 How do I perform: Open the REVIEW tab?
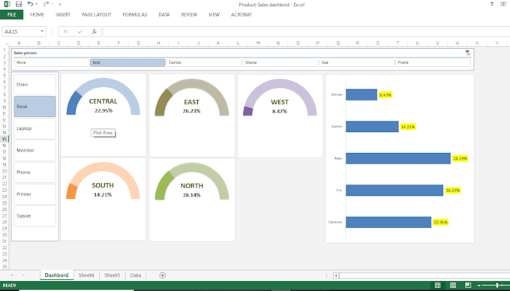[189, 15]
